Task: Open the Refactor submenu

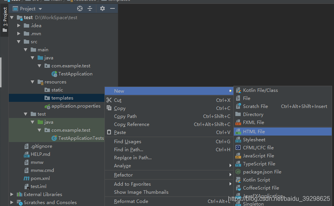Action: (x=123, y=175)
